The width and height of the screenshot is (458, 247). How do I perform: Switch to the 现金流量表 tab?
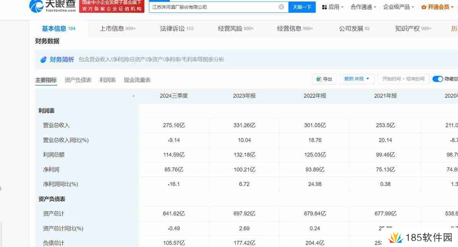pyautogui.click(x=136, y=80)
